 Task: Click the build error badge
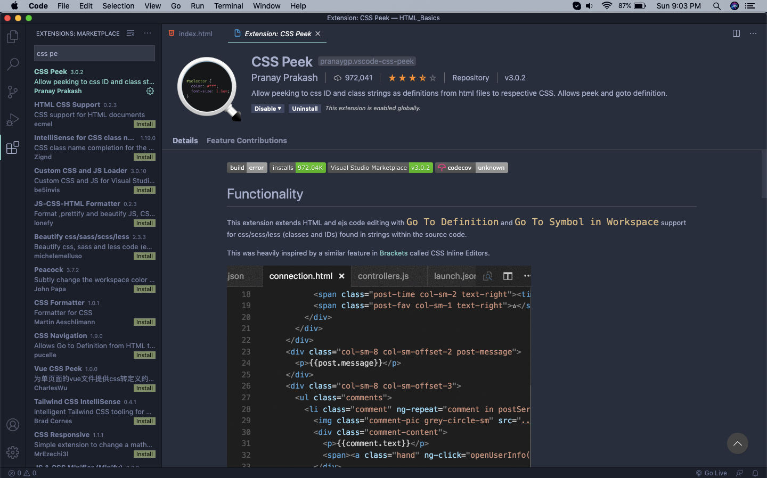(247, 168)
